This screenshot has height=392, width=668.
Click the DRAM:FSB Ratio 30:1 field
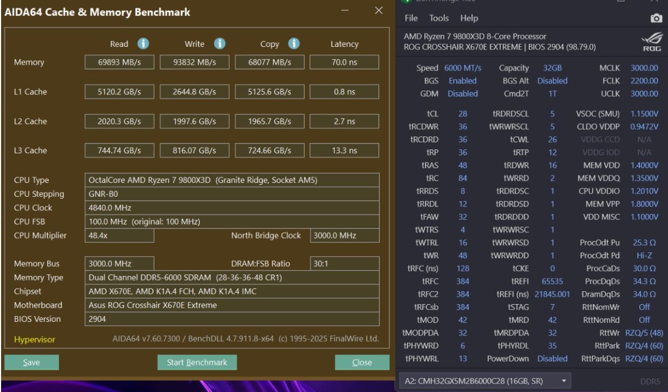pos(345,264)
